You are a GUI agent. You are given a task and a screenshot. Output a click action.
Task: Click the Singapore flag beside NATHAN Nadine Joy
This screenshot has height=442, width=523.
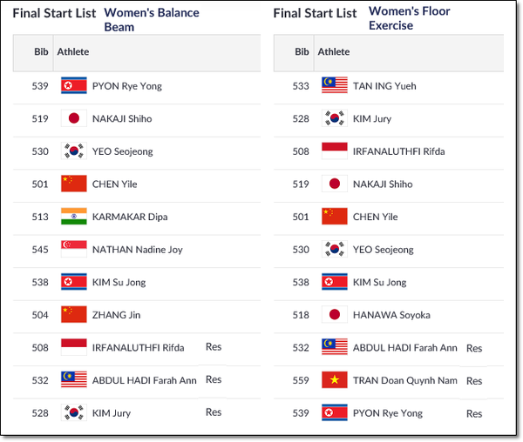[x=74, y=249]
